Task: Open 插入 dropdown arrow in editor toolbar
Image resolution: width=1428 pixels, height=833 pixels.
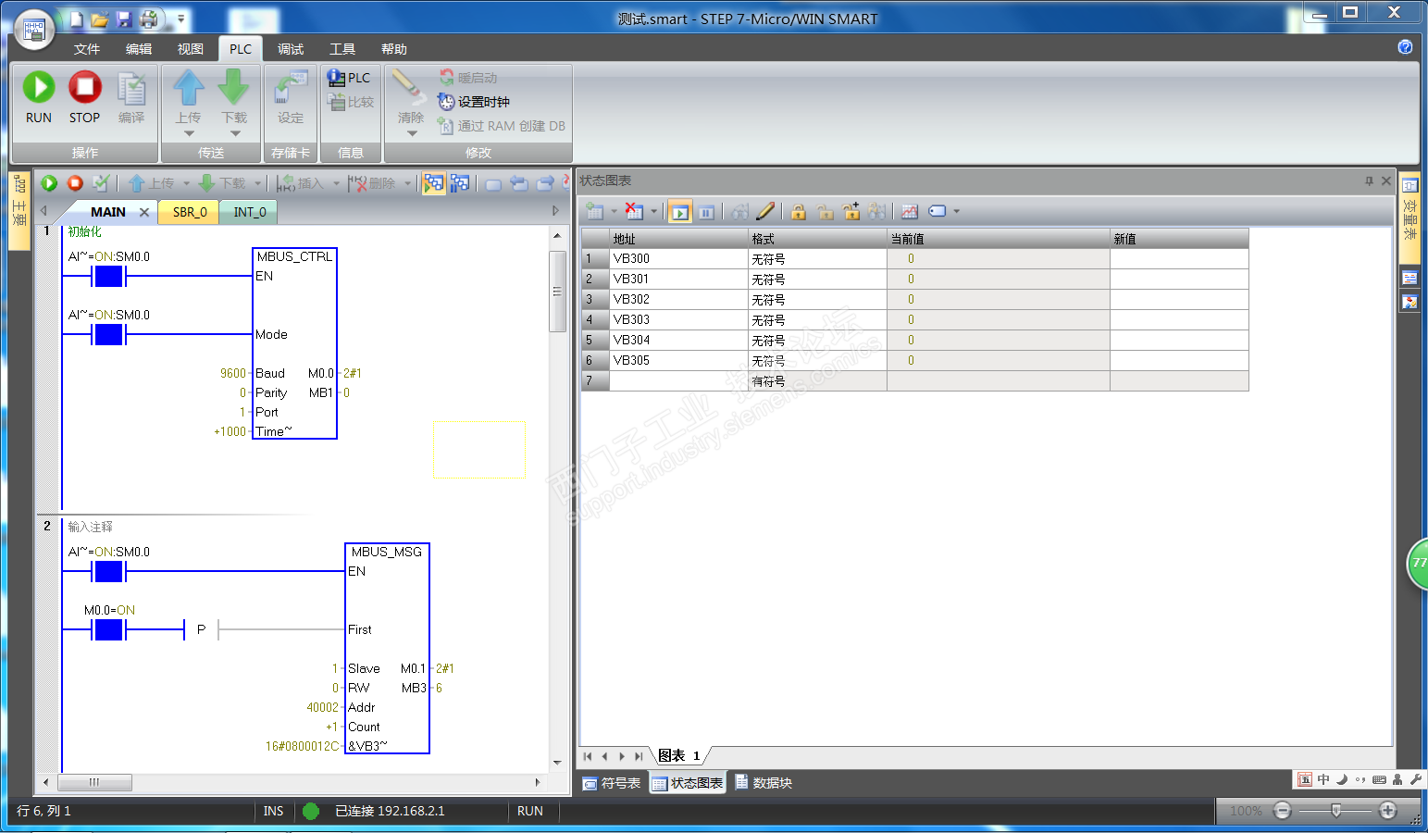Action: pos(336,183)
